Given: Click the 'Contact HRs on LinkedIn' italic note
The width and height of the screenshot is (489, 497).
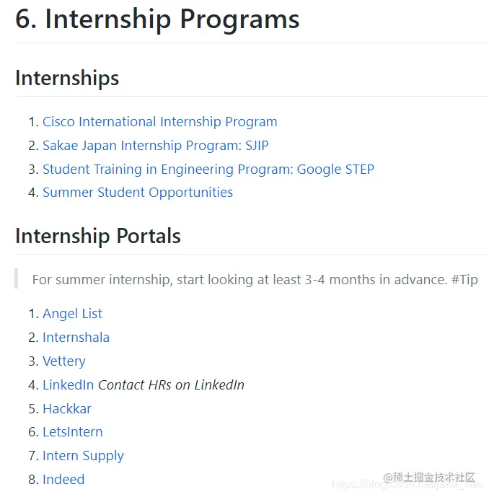Looking at the screenshot, I should click(x=171, y=385).
